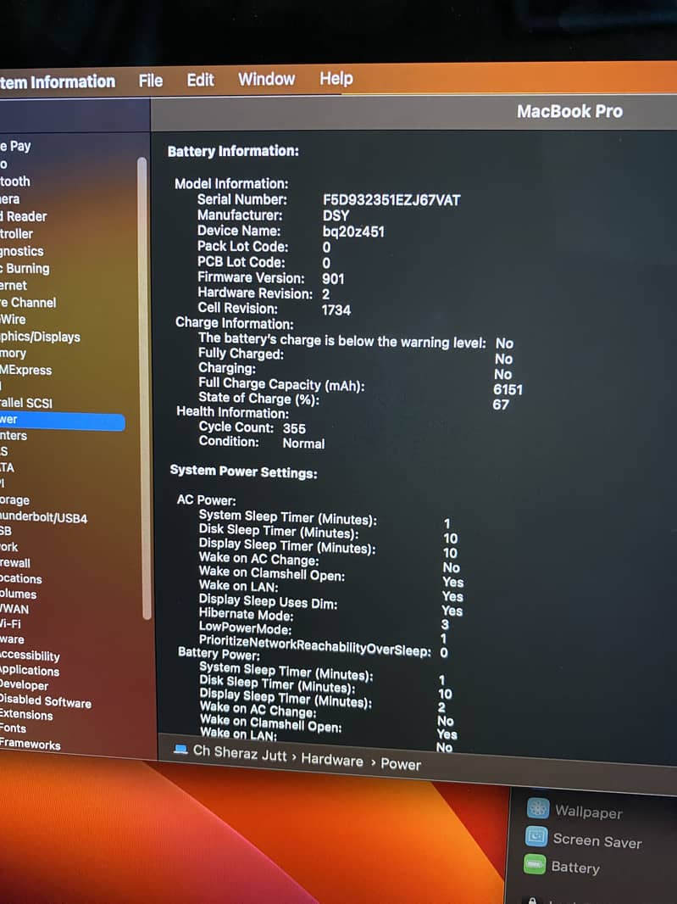The image size is (677, 904).
Task: Click the sidebar vertical scrollbar
Action: pyautogui.click(x=143, y=388)
